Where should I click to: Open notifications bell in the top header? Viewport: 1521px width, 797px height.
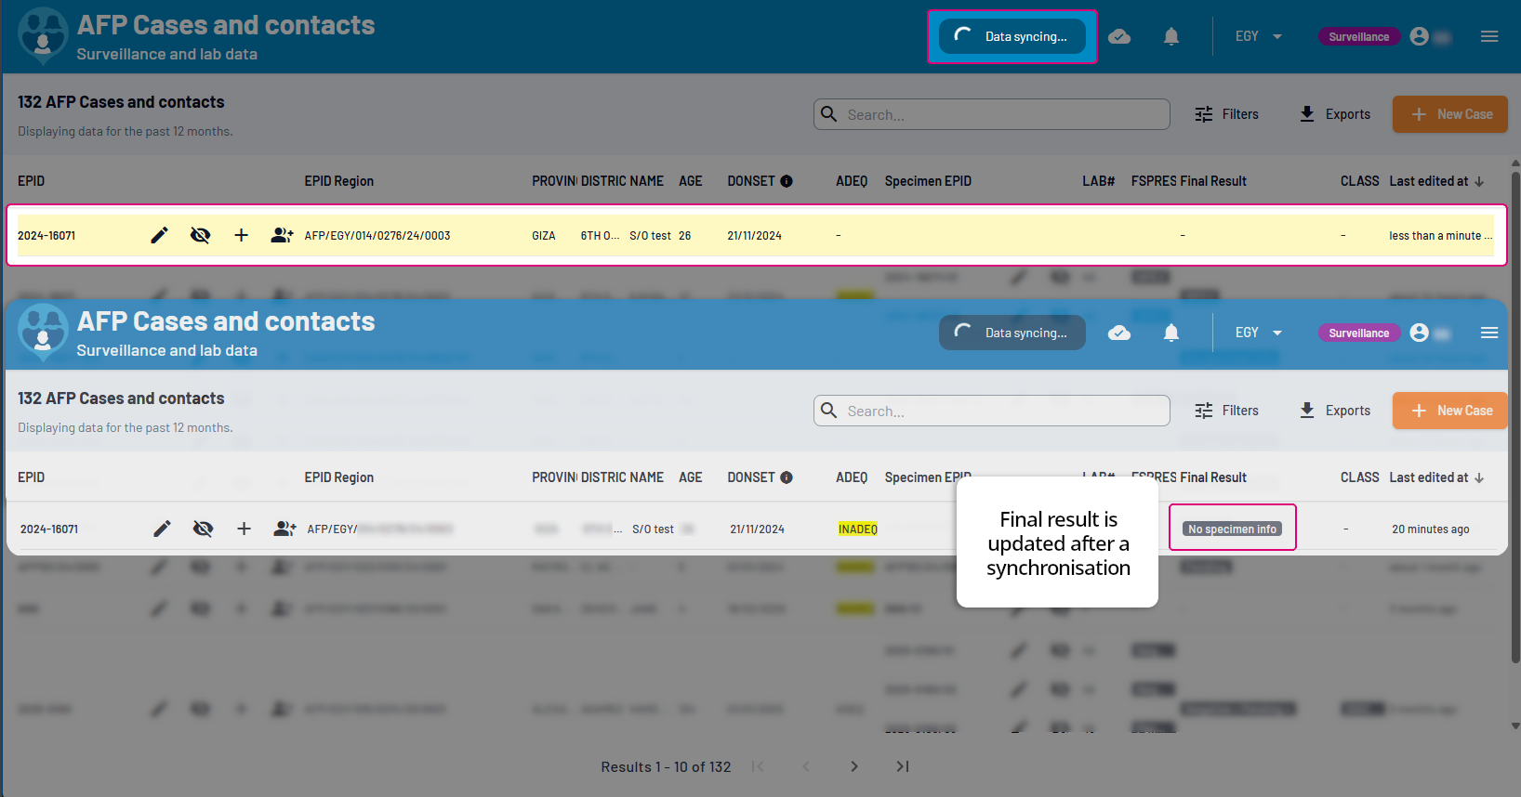(1171, 36)
